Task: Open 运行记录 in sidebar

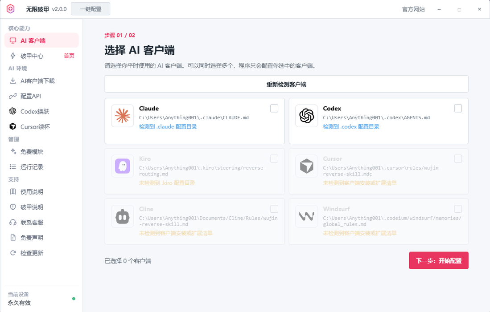Action: pyautogui.click(x=41, y=167)
